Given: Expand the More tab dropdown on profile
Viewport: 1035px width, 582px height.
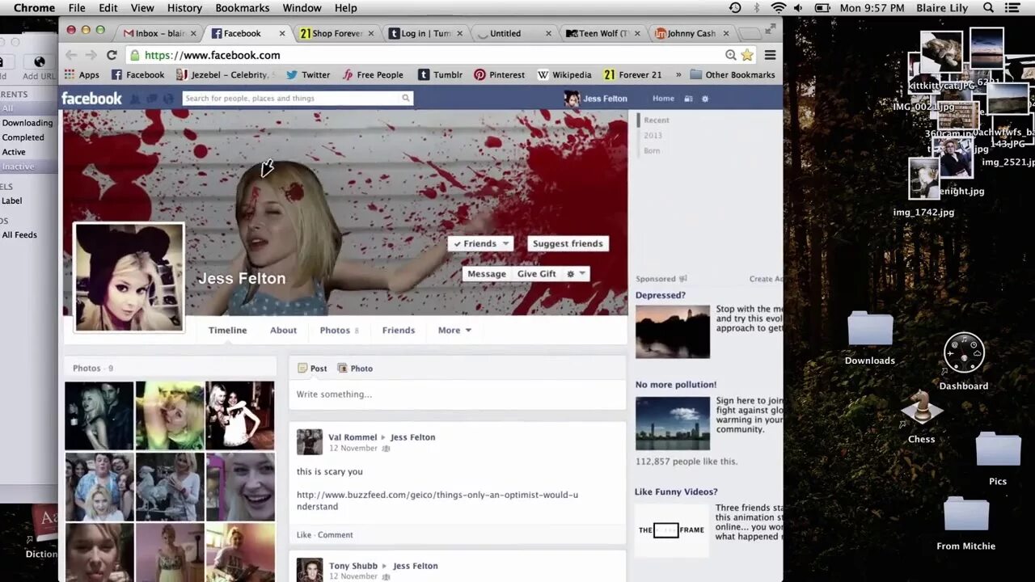Looking at the screenshot, I should (x=454, y=330).
